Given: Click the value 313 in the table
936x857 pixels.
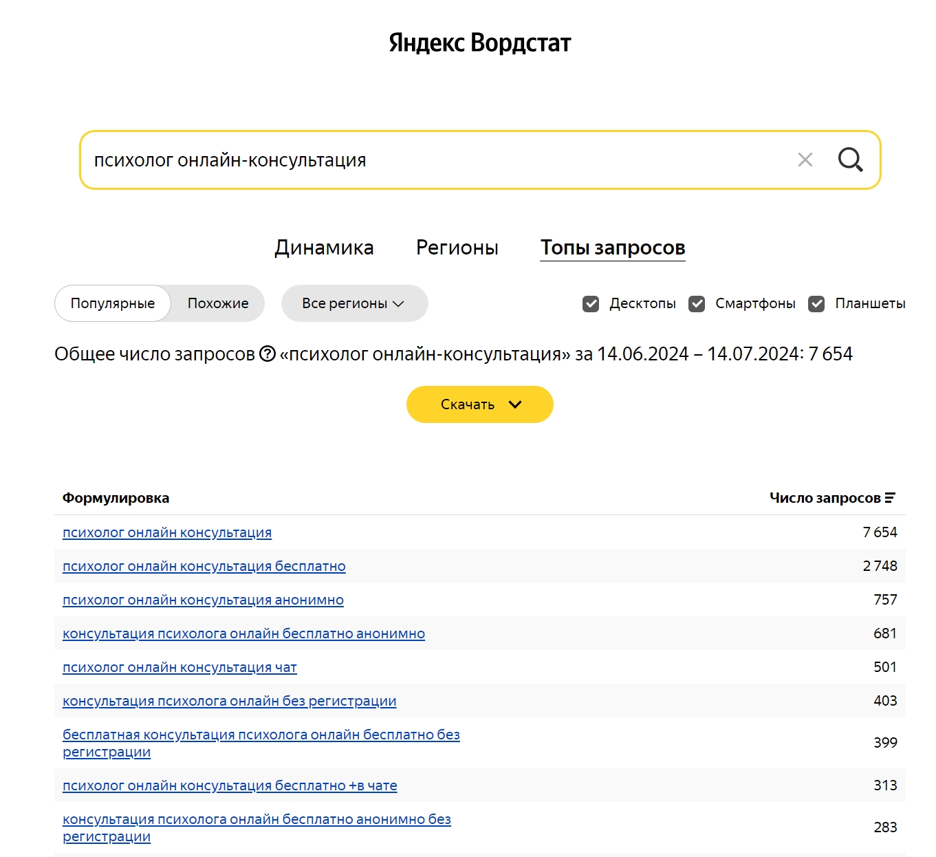Looking at the screenshot, I should click(885, 785).
